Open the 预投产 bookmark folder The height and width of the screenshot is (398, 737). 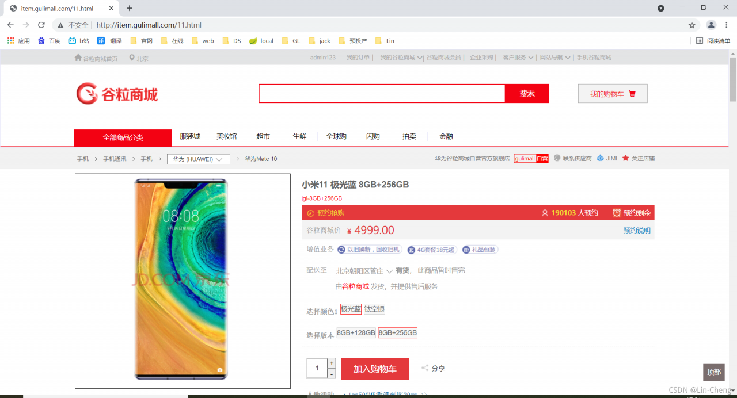click(x=353, y=41)
